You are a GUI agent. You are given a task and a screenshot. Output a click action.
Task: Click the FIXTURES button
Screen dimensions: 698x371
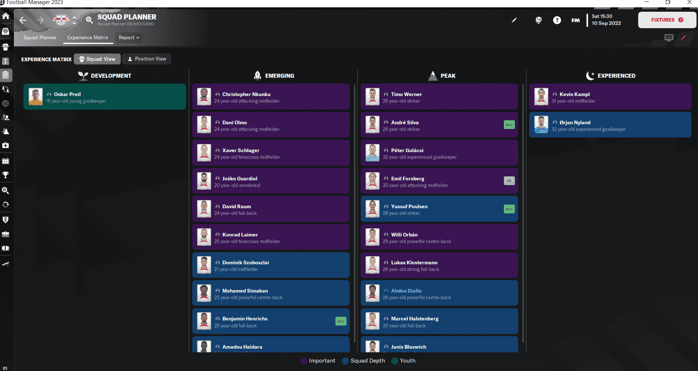pos(667,20)
